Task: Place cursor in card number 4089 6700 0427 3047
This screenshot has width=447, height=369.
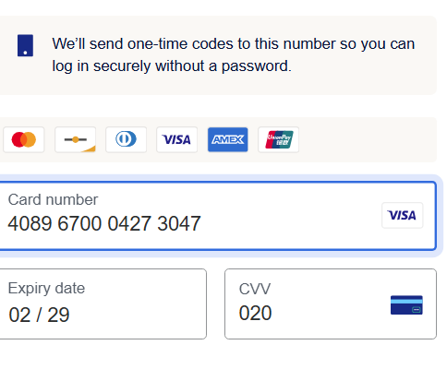Action: (x=104, y=223)
